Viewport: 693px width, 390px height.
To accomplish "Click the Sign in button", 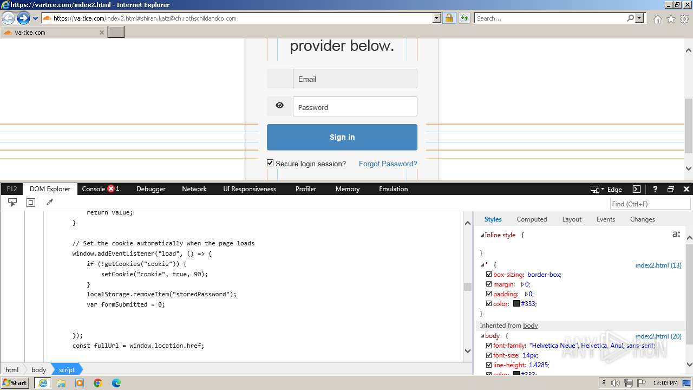I will pos(342,137).
